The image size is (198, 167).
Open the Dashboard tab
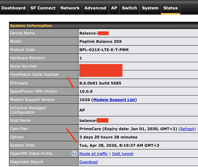tap(13, 8)
